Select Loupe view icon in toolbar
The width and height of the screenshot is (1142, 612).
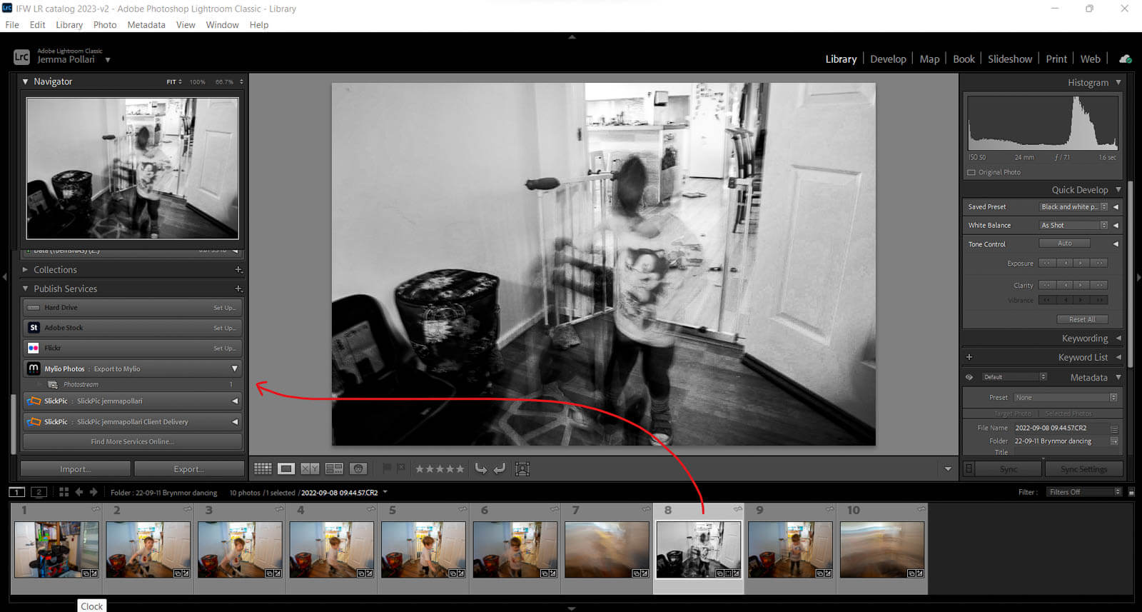[x=286, y=468]
